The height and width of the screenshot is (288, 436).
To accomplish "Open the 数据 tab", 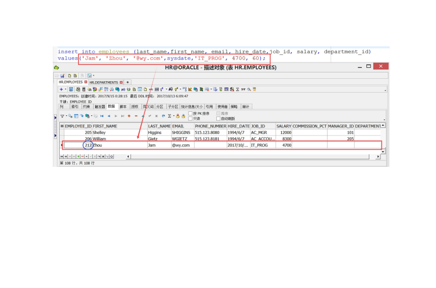I will pos(112,107).
